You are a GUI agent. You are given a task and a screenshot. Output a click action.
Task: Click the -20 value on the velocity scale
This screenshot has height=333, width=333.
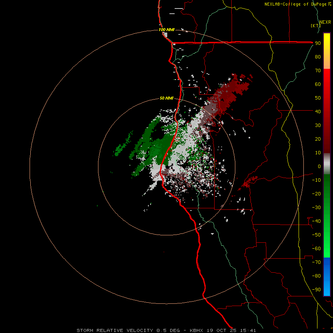316,194
